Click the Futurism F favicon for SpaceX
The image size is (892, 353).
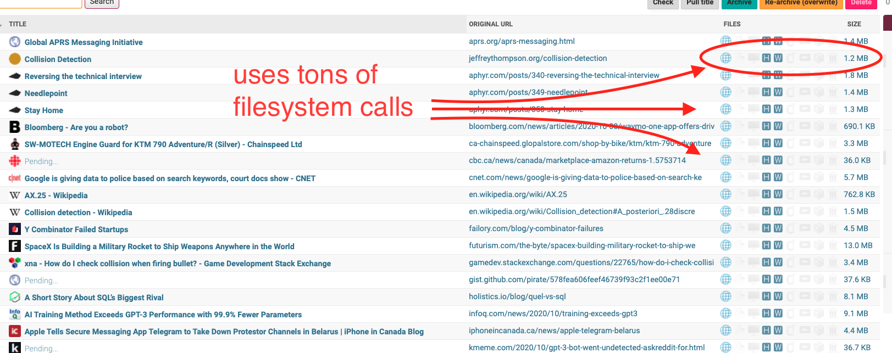coord(15,246)
